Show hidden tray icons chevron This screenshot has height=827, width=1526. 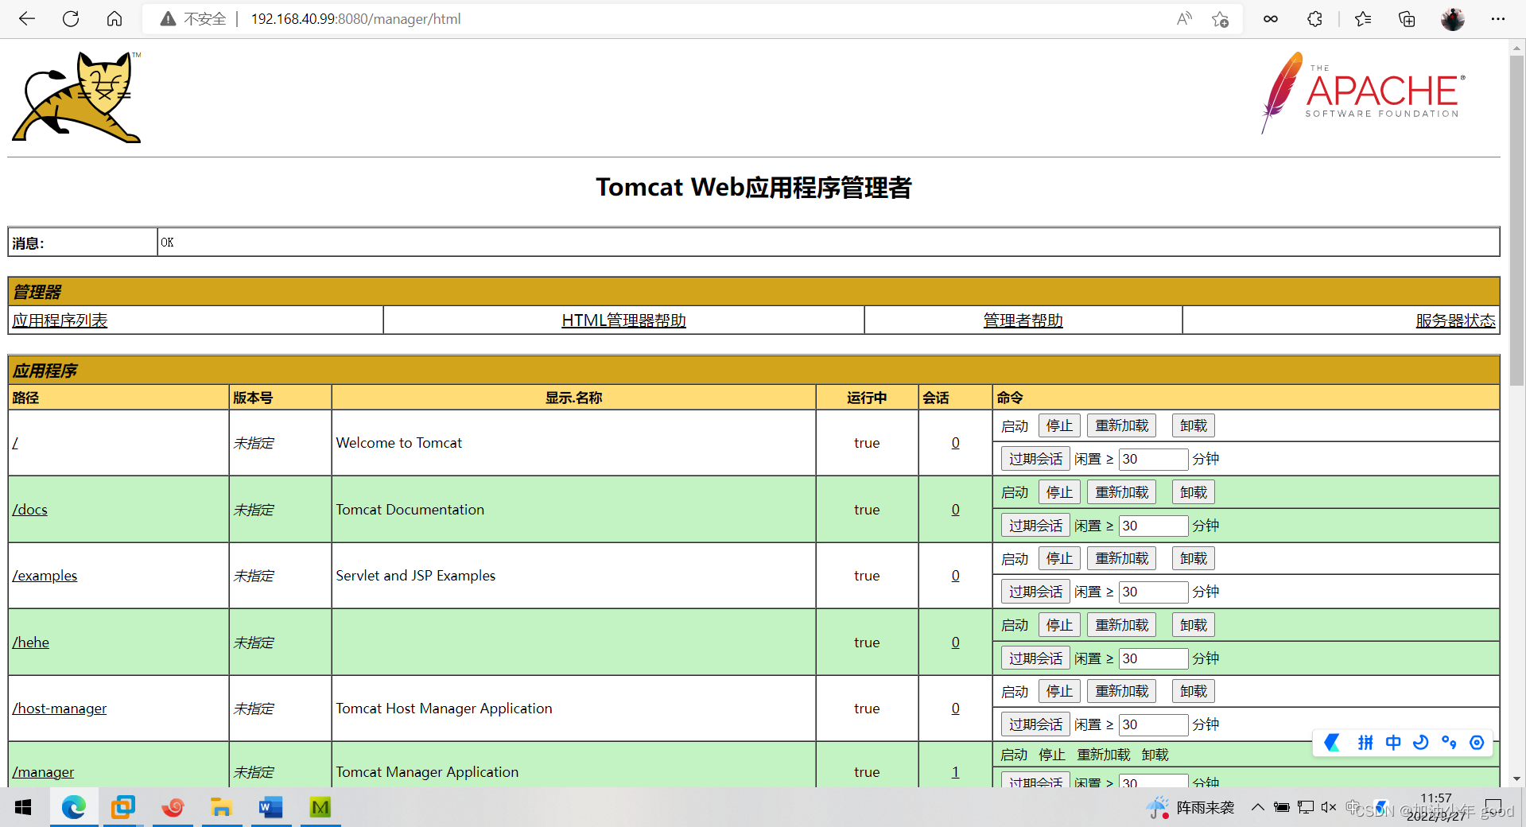pyautogui.click(x=1257, y=808)
